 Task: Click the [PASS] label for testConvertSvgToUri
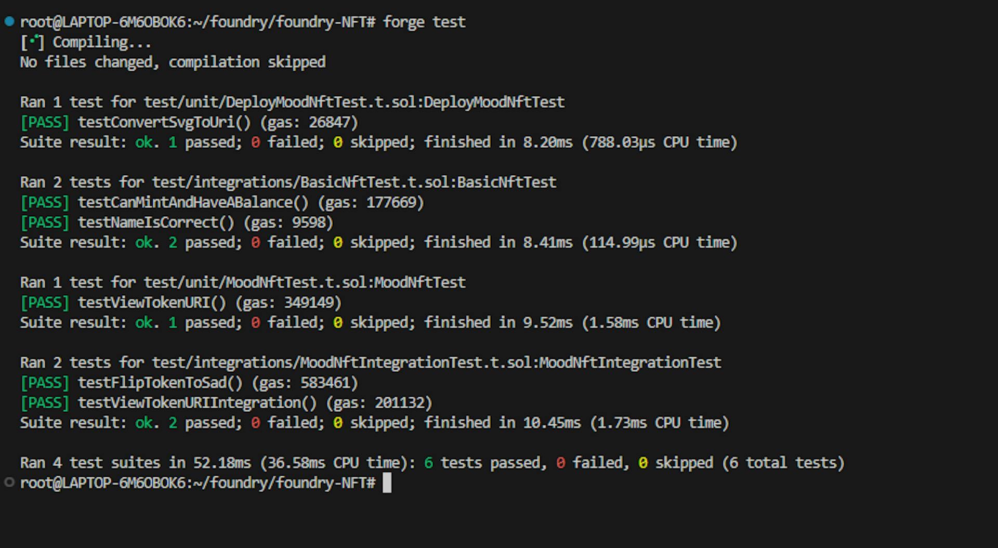click(45, 122)
